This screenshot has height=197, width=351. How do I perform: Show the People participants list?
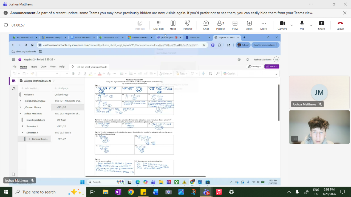click(x=220, y=25)
